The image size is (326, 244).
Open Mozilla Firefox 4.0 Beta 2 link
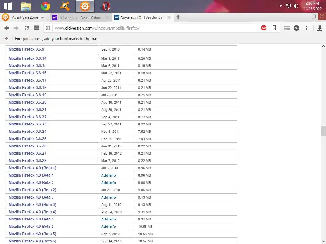click(31, 183)
